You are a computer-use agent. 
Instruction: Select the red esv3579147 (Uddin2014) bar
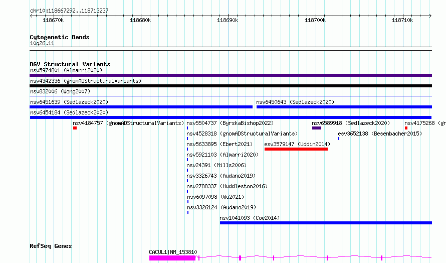[296, 149]
